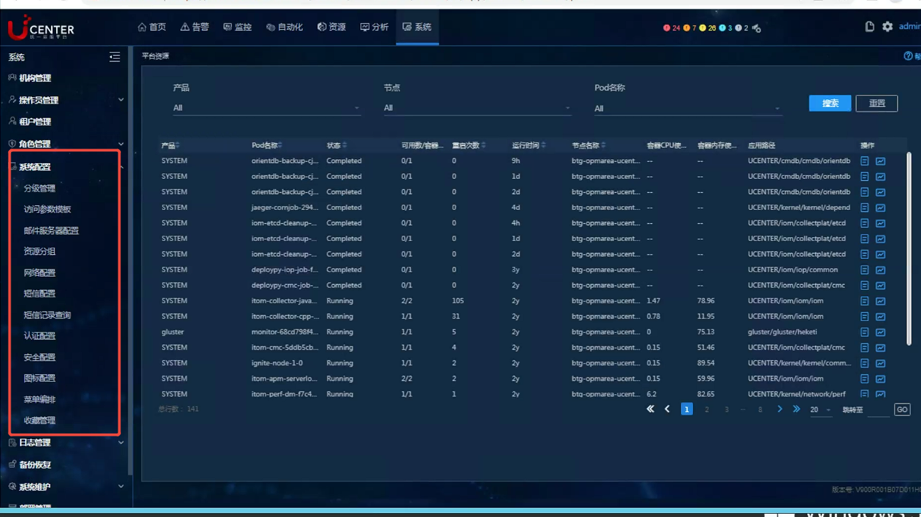Open the 分析 tab
Screen dimensions: 921x517
374,27
